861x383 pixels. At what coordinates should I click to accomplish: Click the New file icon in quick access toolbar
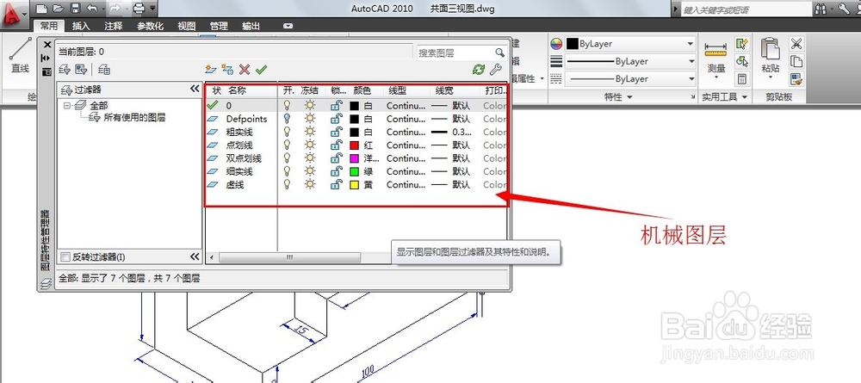tap(41, 9)
